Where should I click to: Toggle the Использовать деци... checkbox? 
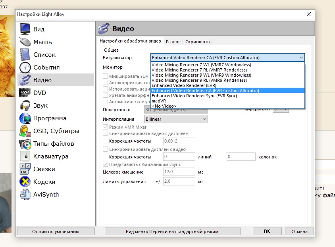click(x=105, y=89)
